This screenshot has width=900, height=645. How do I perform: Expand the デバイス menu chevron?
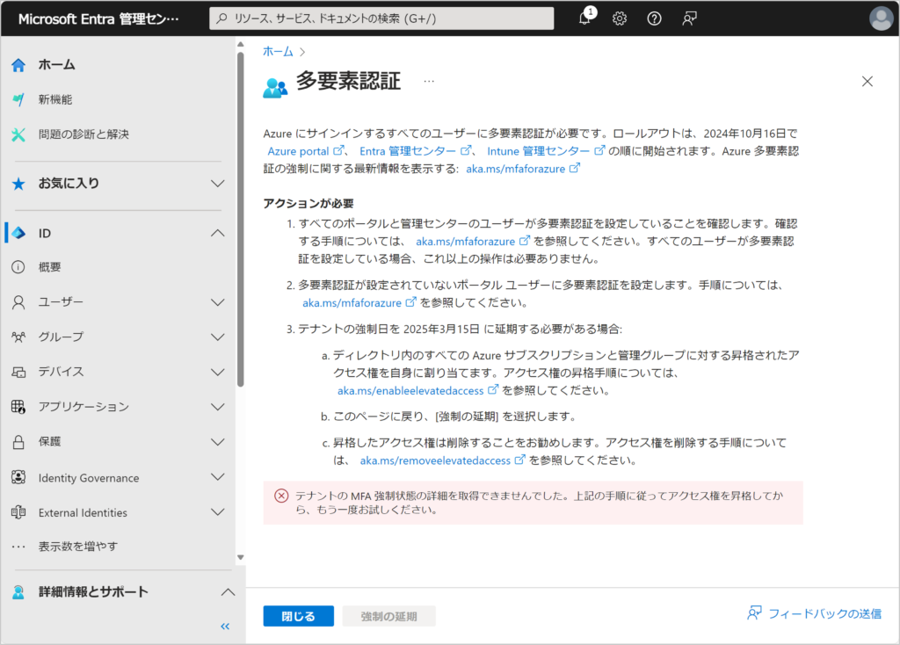(218, 372)
